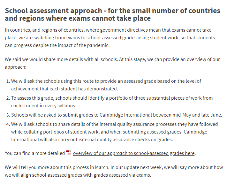Click the word 'March' in last paragraph

tap(102, 167)
